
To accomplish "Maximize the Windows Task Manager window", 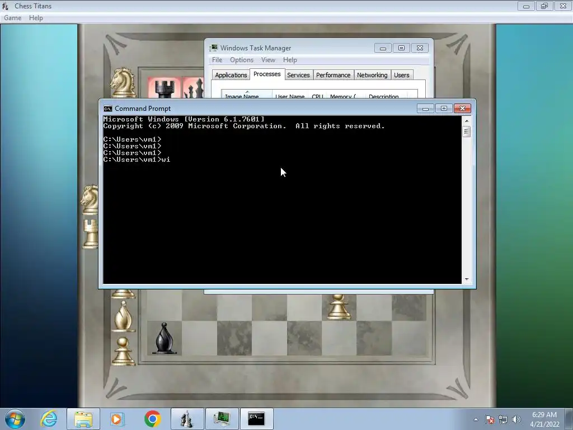I will [401, 48].
